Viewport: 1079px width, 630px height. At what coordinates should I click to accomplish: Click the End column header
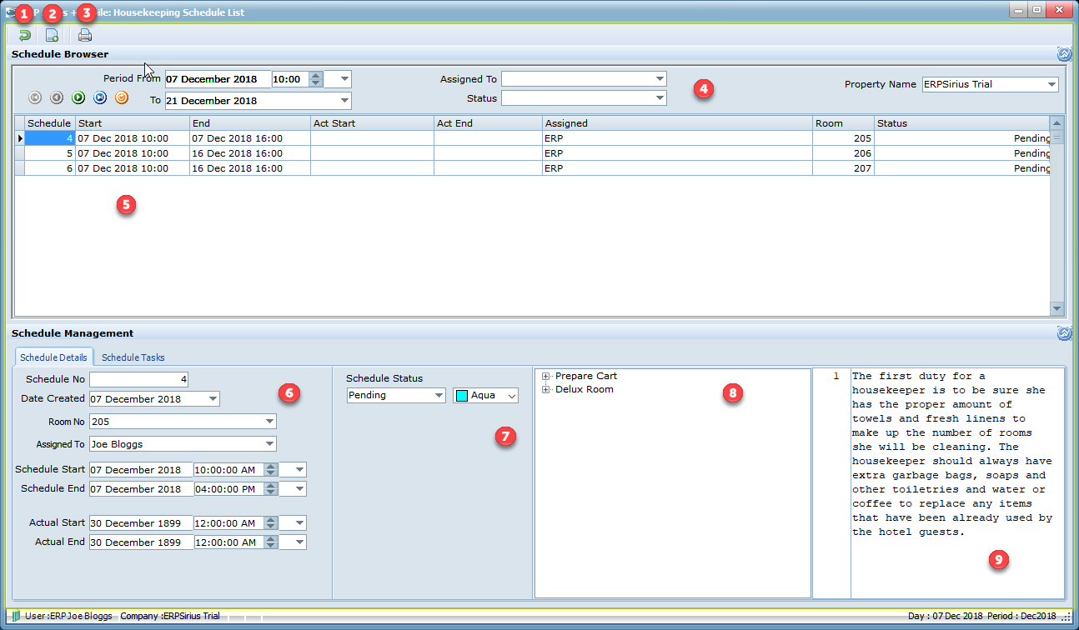pos(250,123)
